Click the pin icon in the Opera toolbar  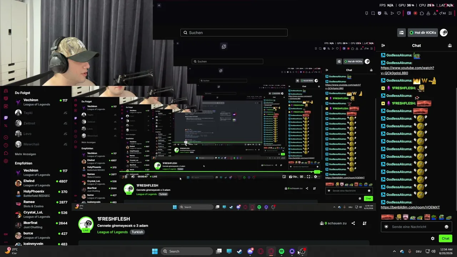coord(367,13)
